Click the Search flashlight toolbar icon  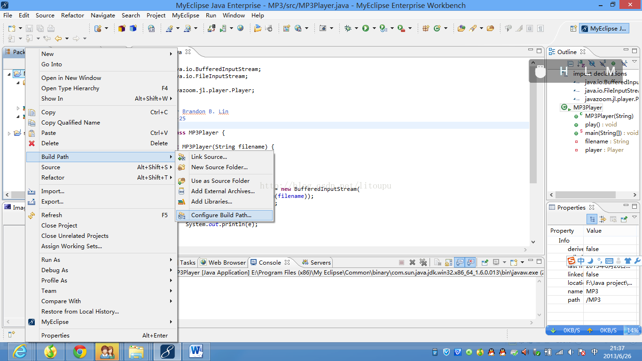[x=473, y=28]
